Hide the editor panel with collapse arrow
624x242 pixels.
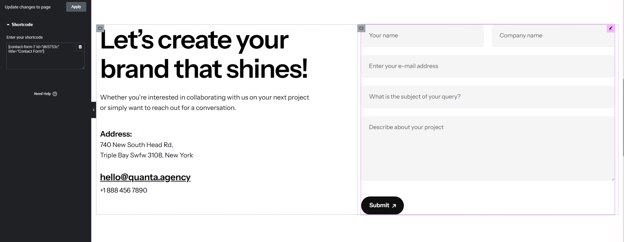pyautogui.click(x=93, y=110)
